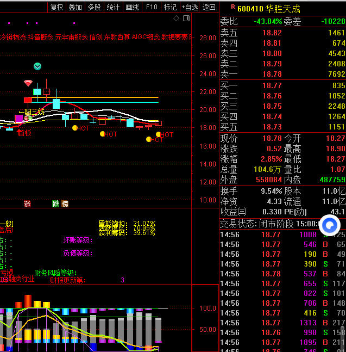The image size is (346, 352).
Task: Select the 画线 draw line tool
Action: coord(132,7)
